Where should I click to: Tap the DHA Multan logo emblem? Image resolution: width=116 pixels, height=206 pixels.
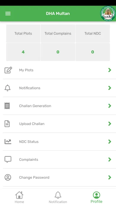tap(108, 13)
